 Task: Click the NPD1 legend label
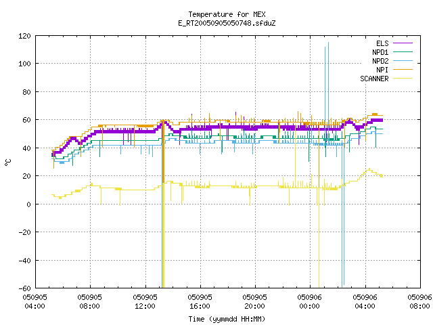pos(380,52)
